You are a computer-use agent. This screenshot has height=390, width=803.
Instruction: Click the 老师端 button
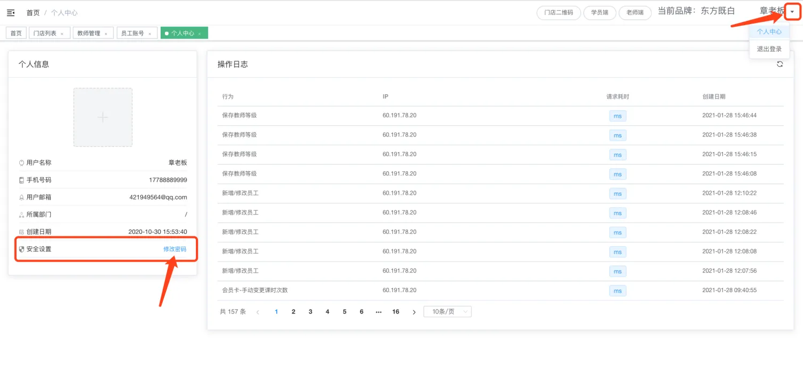pyautogui.click(x=635, y=12)
